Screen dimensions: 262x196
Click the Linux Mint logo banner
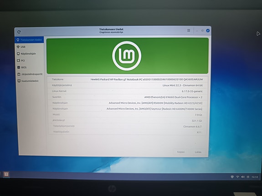coord(128,56)
